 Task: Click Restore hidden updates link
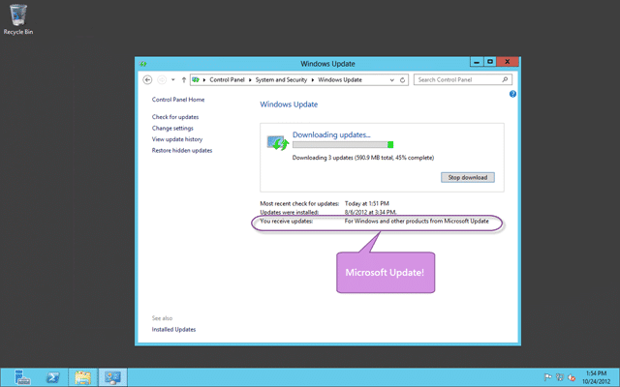182,151
